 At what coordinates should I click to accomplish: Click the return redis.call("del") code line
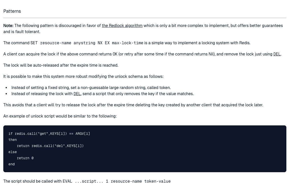click(50, 146)
